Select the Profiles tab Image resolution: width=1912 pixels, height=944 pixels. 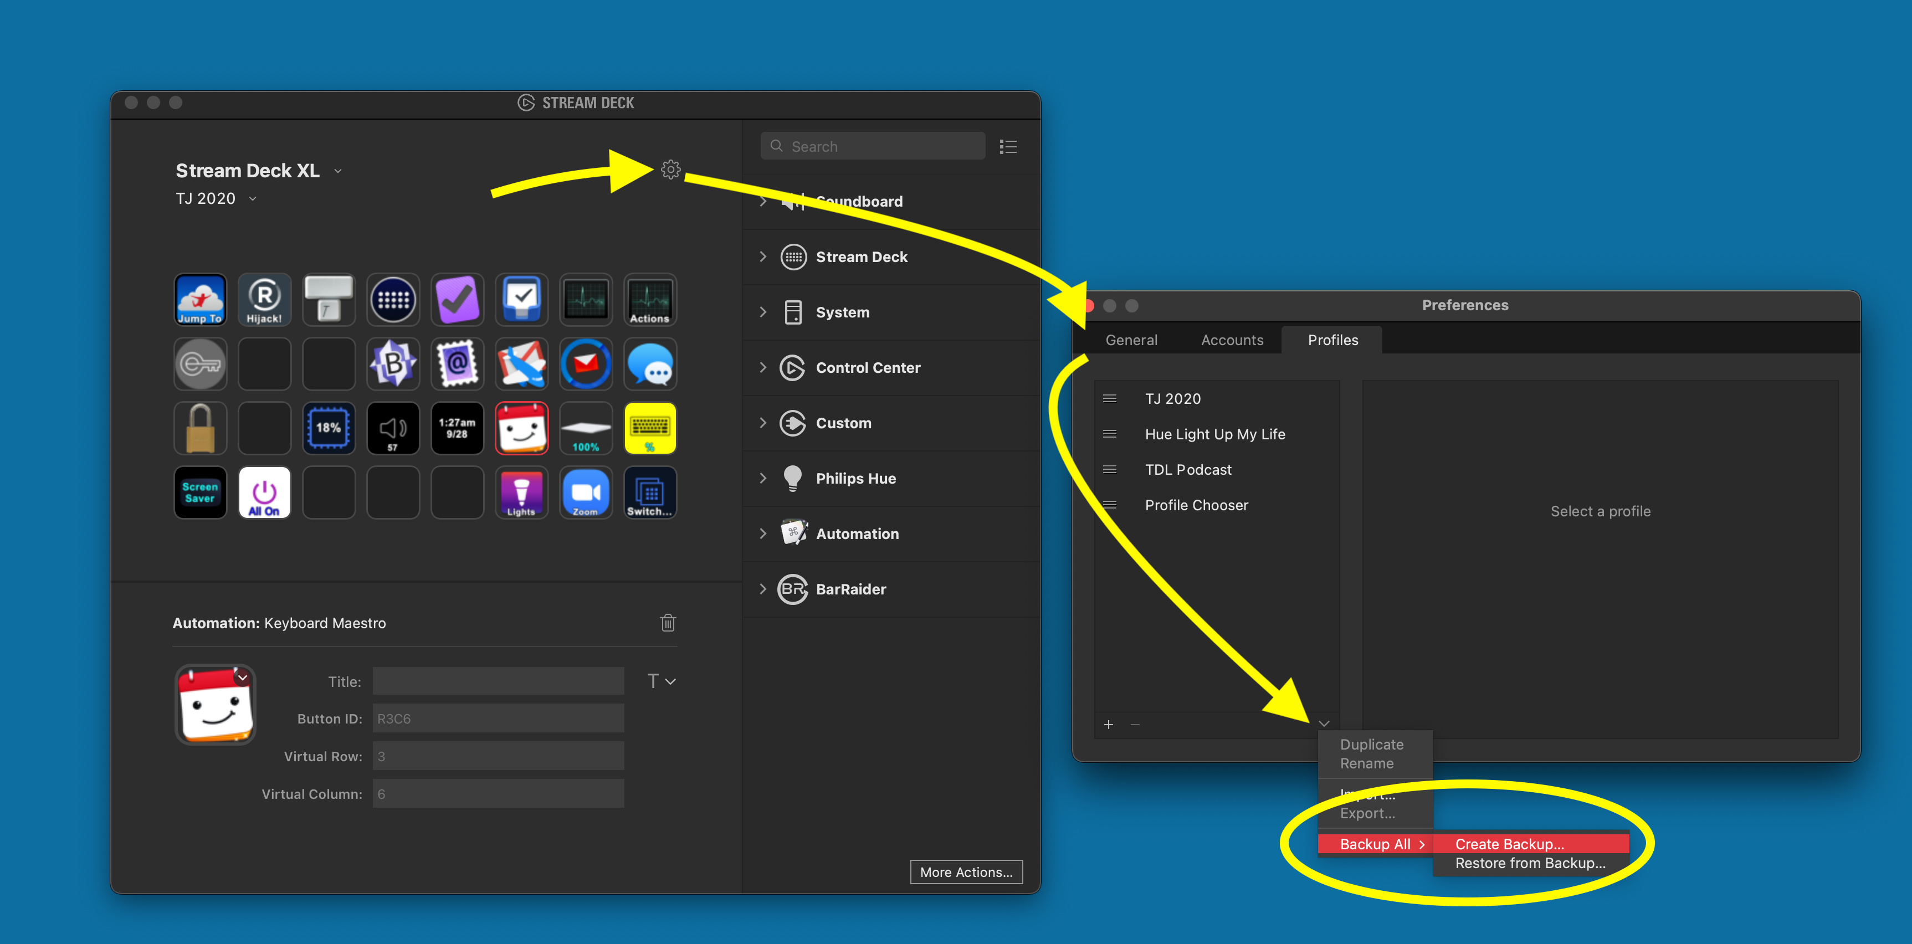pos(1332,340)
